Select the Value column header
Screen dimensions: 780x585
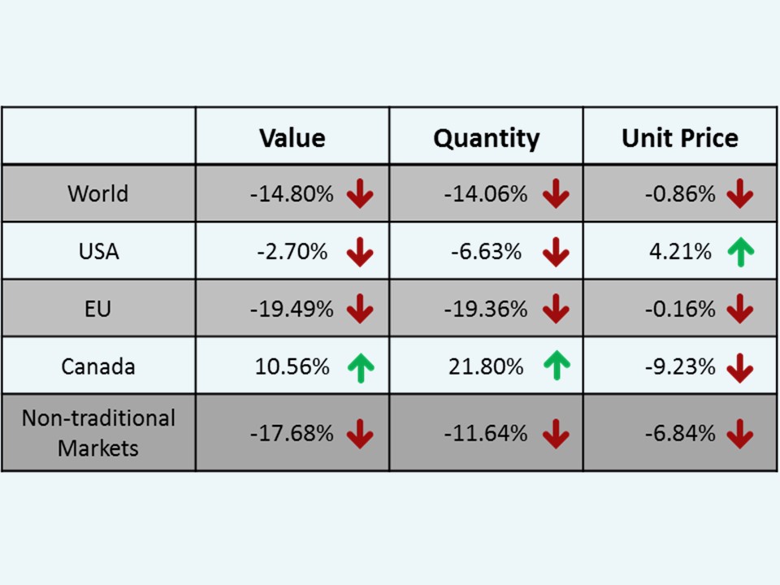[292, 137]
